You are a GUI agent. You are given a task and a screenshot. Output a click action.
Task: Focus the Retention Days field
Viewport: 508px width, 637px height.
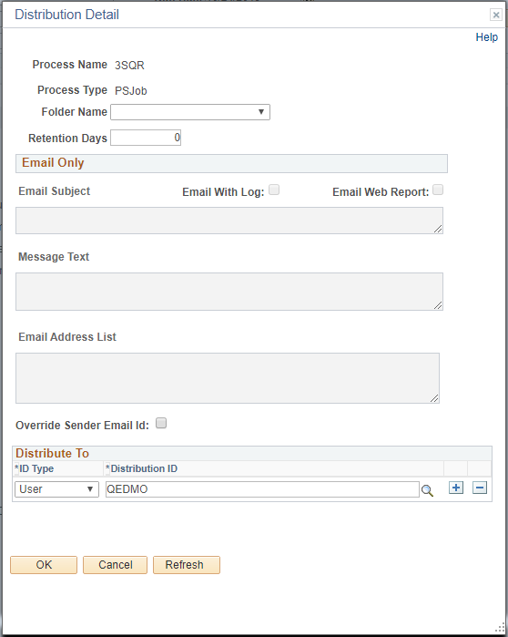pos(146,138)
